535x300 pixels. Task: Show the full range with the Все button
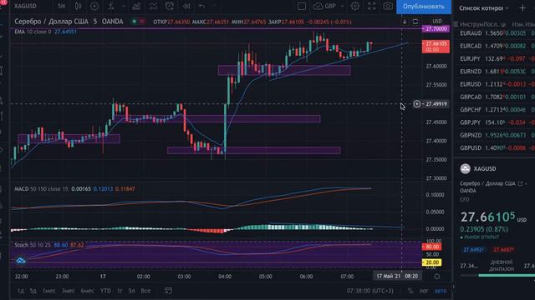(145, 291)
